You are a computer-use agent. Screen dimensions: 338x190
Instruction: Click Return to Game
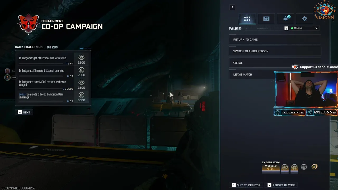(275, 40)
